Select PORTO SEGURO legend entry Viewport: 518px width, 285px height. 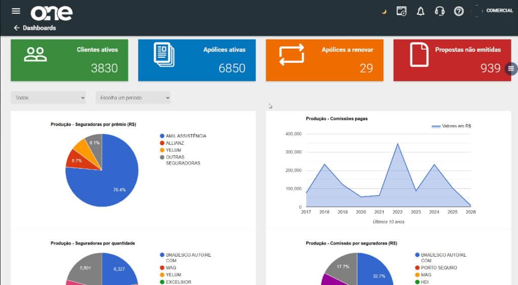pyautogui.click(x=436, y=268)
